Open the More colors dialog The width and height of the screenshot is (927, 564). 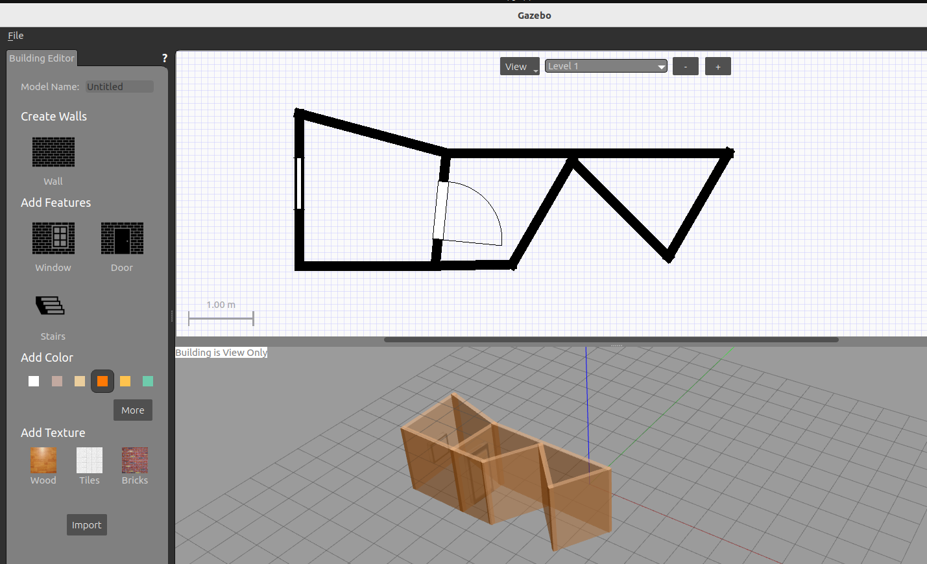coord(133,410)
